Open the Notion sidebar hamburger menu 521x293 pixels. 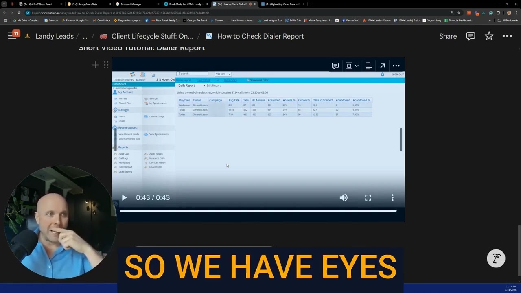[12, 36]
